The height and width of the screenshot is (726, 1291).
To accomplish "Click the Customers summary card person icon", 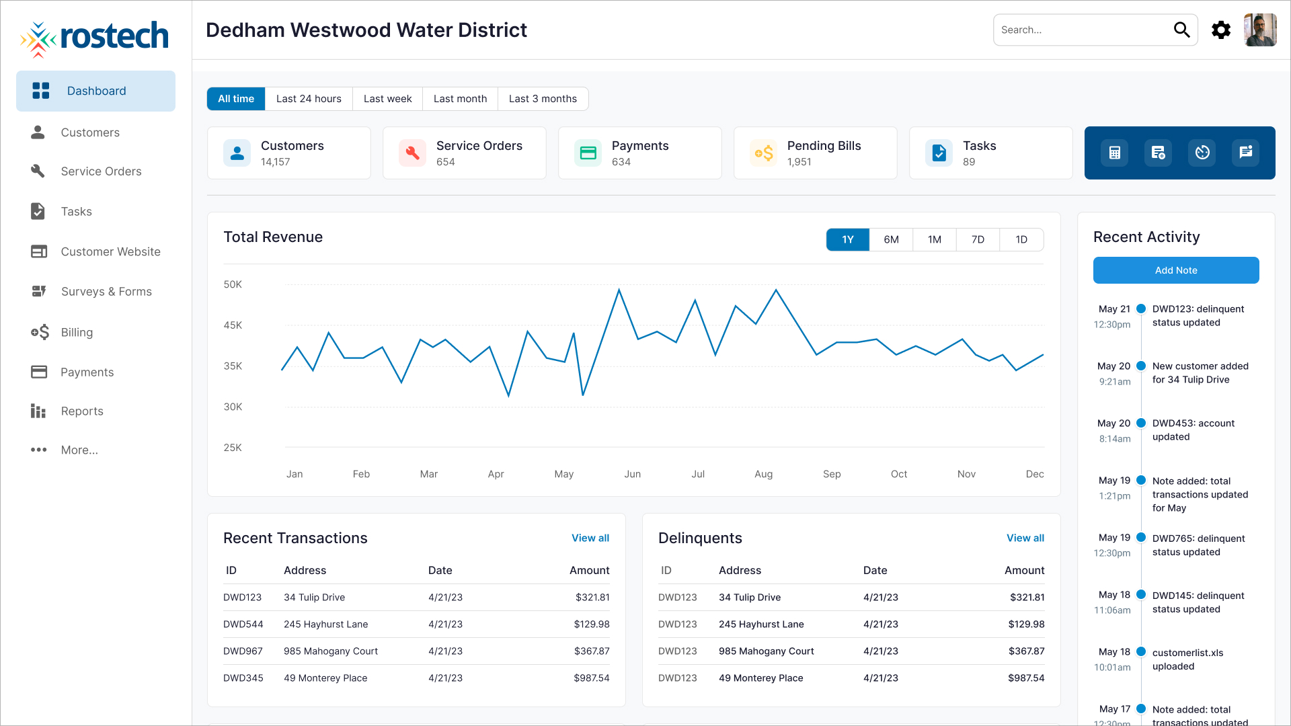I will 237,153.
